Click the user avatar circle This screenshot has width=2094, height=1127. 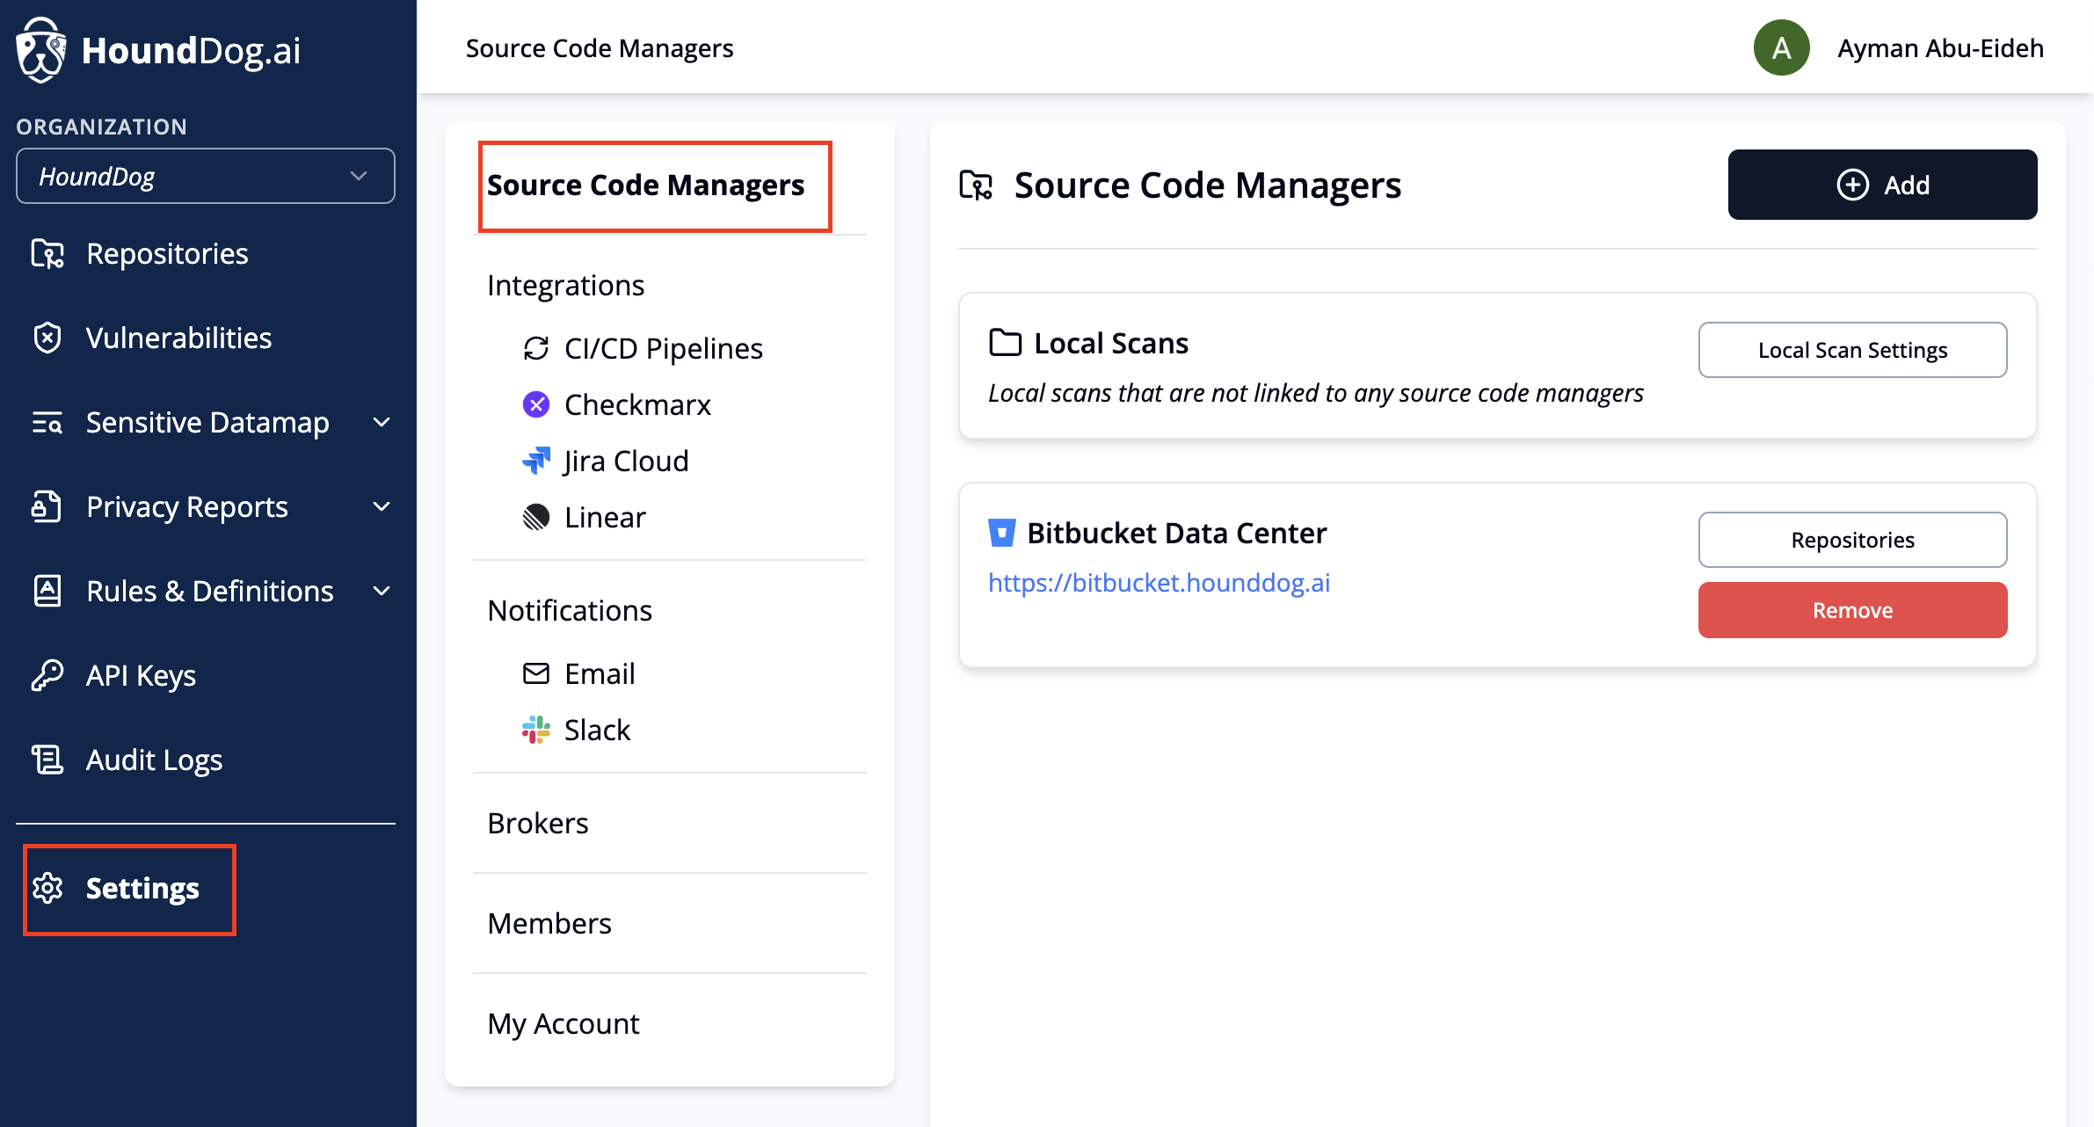(x=1781, y=48)
